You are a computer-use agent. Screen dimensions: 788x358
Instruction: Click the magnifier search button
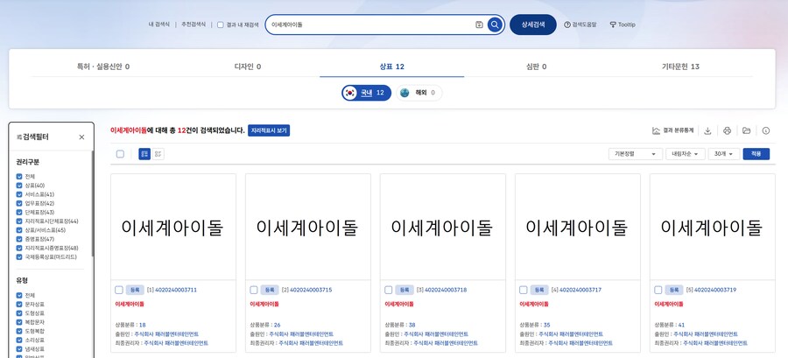click(495, 25)
